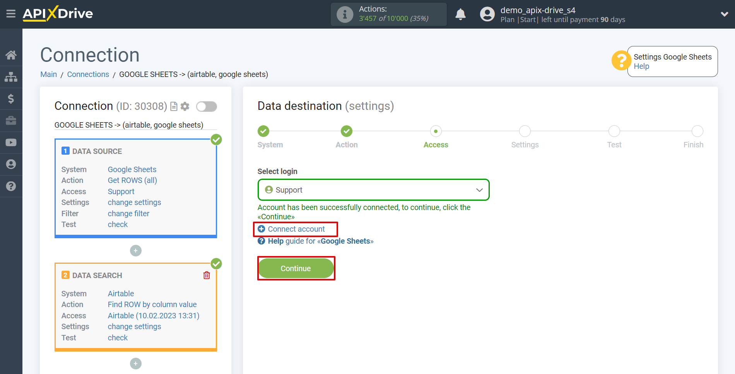The width and height of the screenshot is (735, 374).
Task: Open billing dollar icon in sidebar
Action: [x=11, y=99]
